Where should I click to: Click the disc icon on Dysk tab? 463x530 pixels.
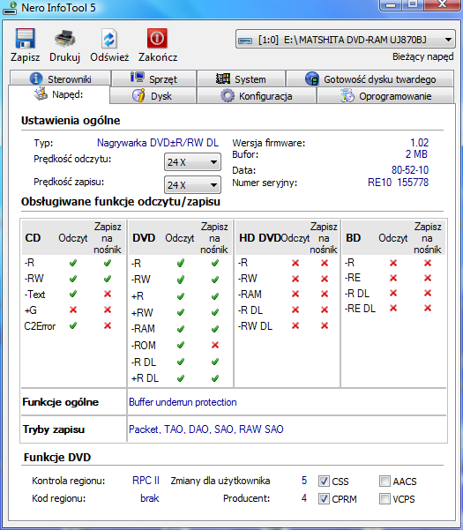point(138,95)
